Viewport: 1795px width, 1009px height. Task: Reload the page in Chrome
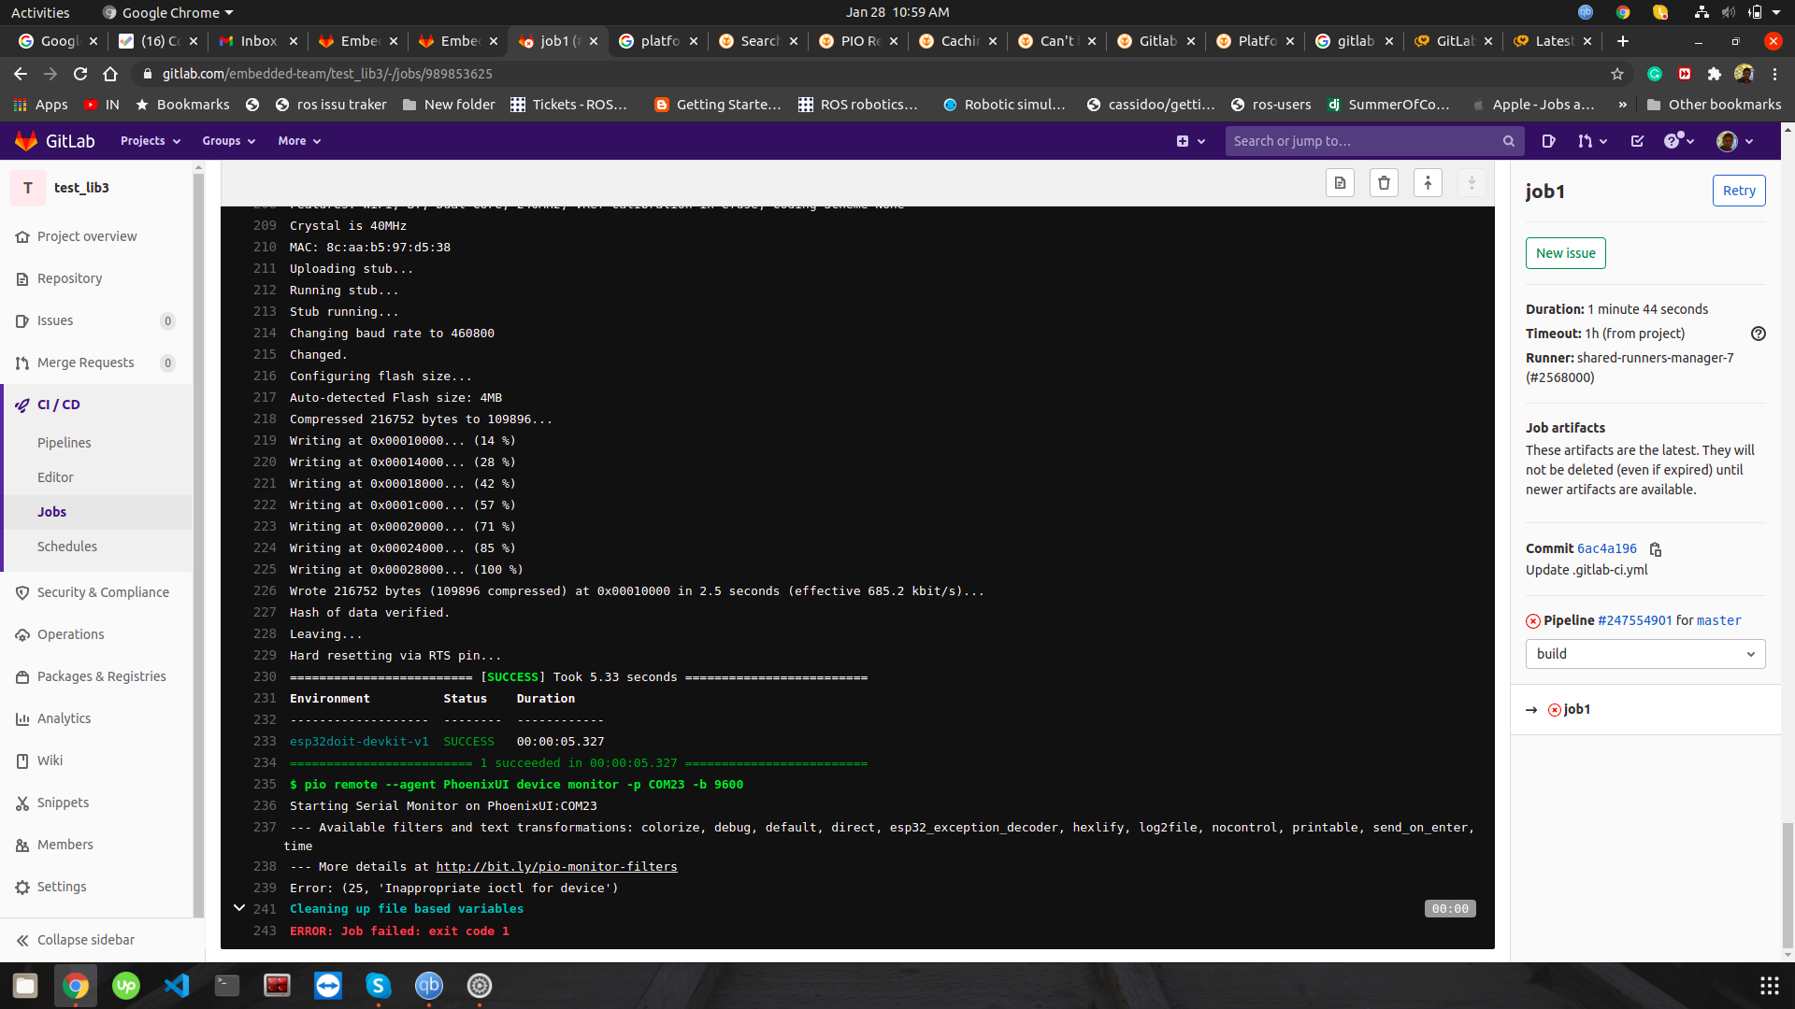click(x=80, y=74)
